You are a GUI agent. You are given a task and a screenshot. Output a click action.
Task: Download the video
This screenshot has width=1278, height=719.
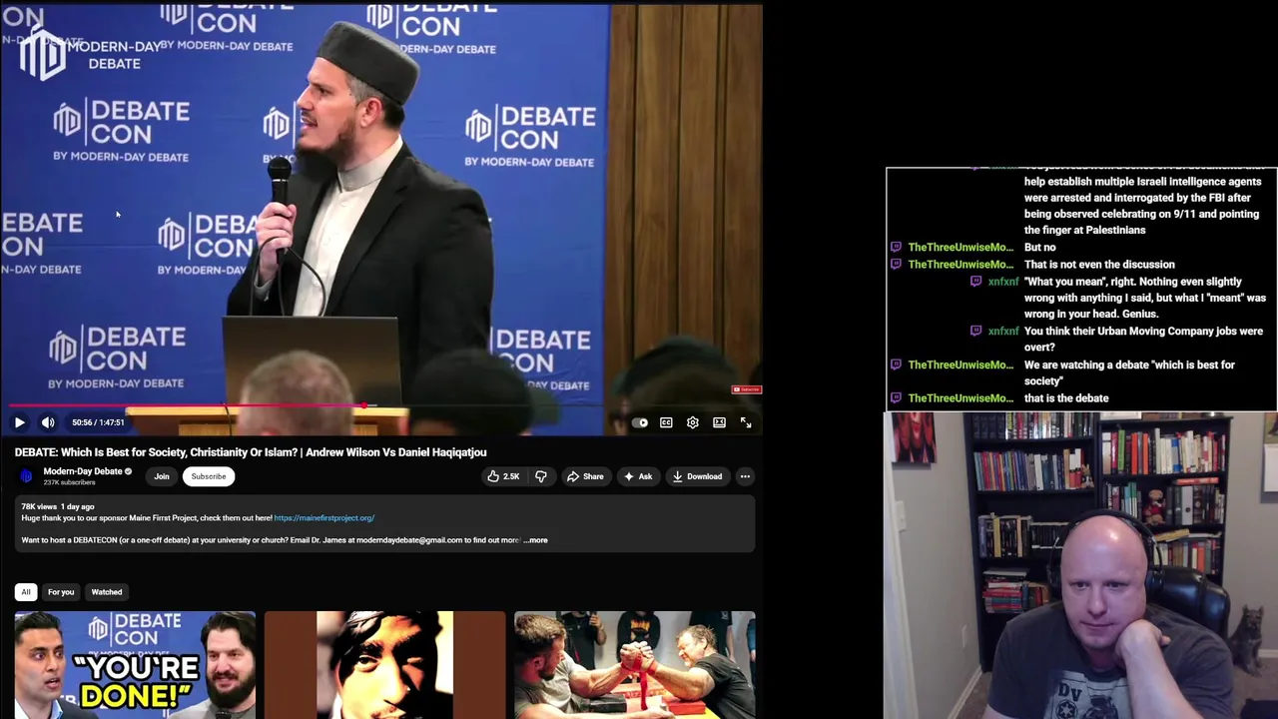coord(697,476)
